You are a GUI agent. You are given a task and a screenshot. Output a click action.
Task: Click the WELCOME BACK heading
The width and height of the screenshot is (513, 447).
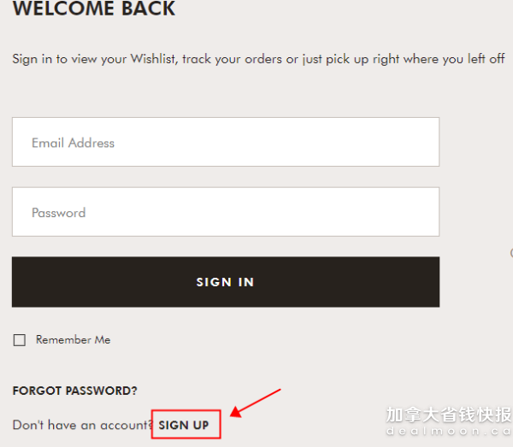(94, 9)
